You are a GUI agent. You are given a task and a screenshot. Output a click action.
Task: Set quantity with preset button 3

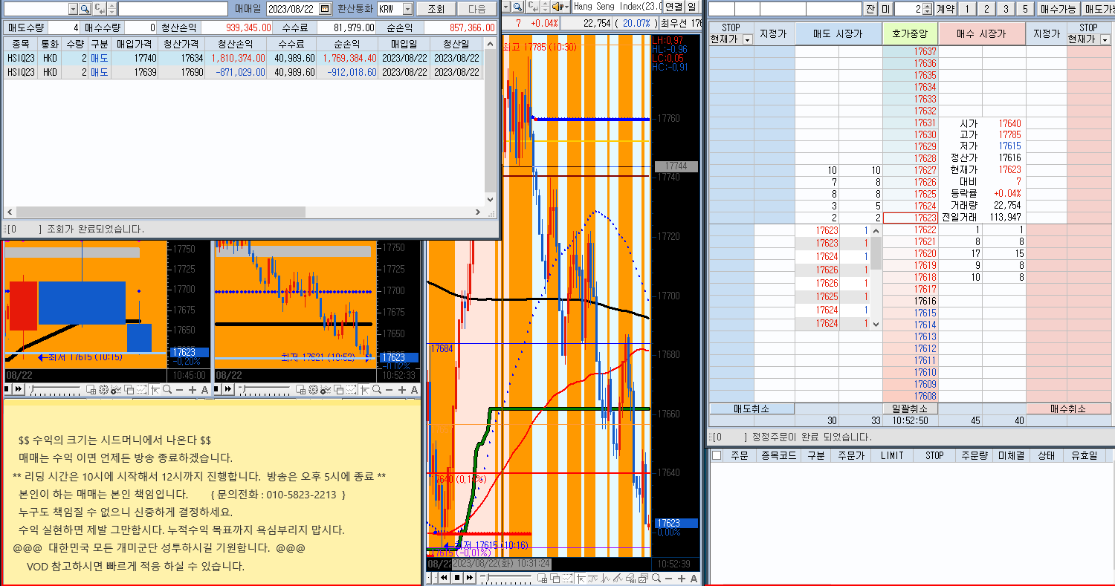(x=1006, y=9)
